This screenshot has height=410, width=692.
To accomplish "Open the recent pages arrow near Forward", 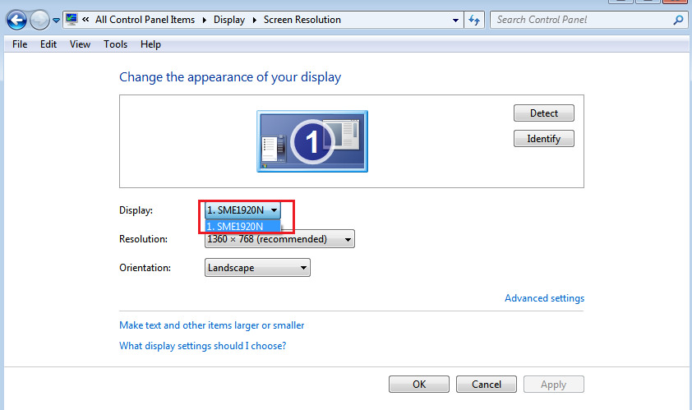I will (x=56, y=21).
